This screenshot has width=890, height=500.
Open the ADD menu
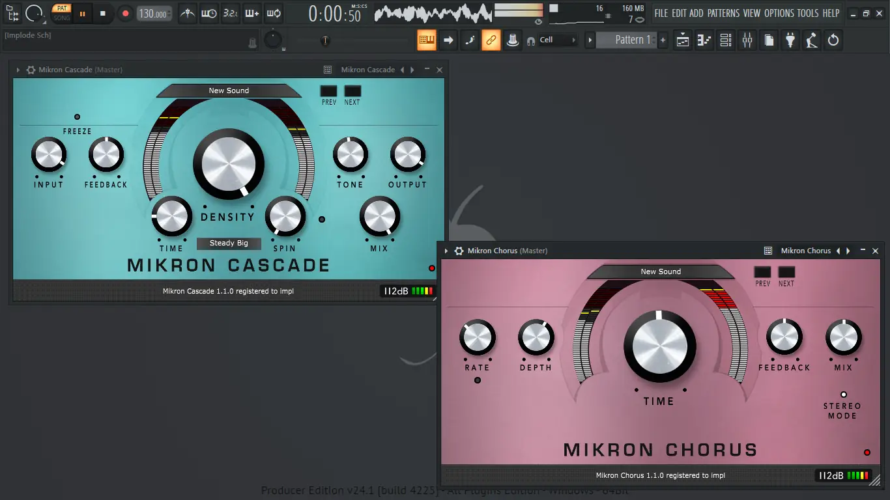[696, 13]
